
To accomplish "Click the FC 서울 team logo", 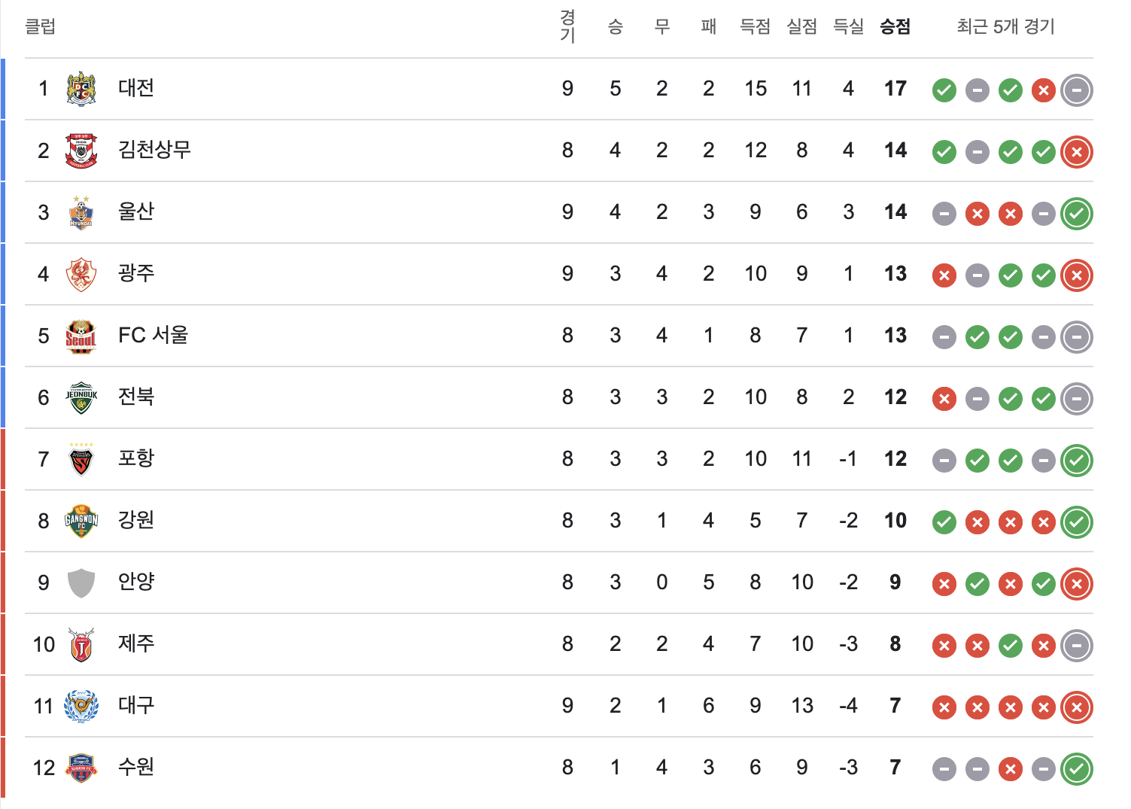I will 81,336.
